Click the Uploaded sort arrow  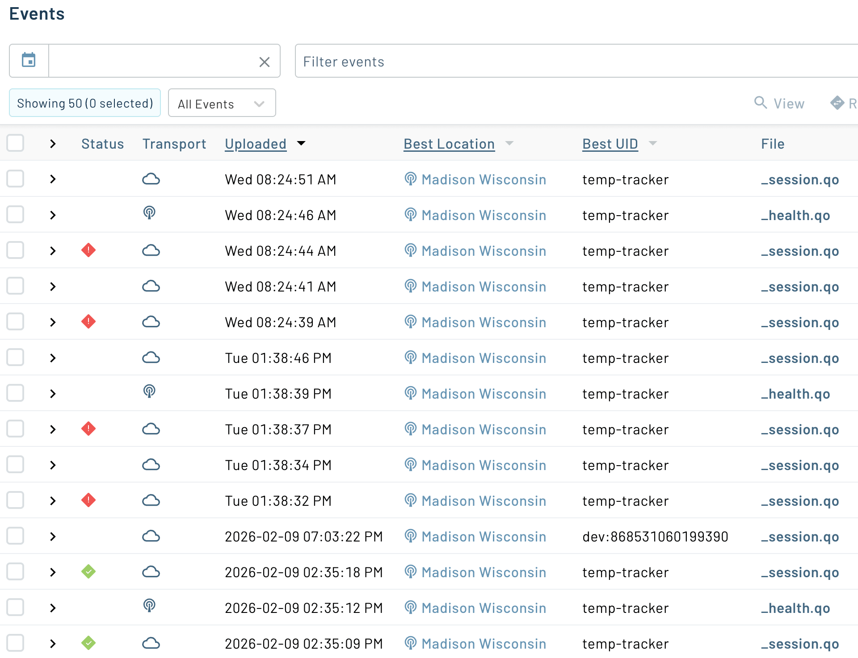click(301, 143)
